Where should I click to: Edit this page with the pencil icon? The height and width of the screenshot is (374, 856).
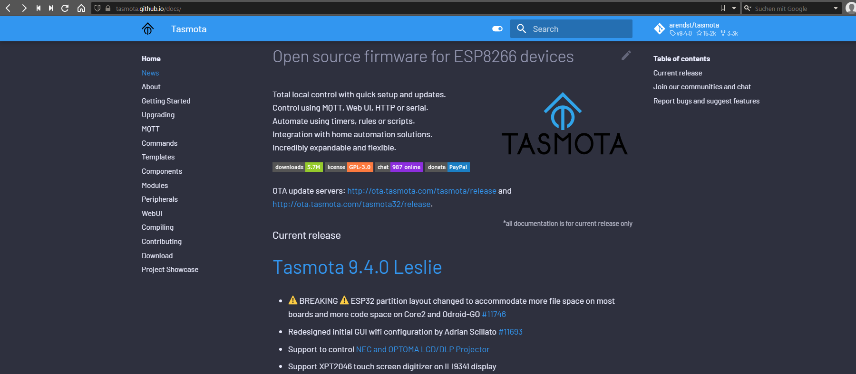[626, 56]
